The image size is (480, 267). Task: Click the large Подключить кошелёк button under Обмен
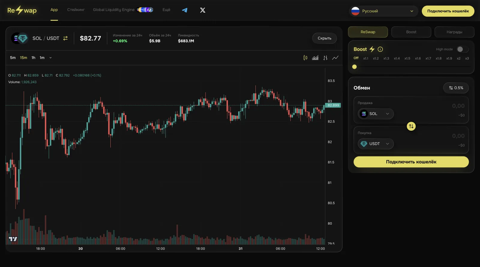pyautogui.click(x=411, y=162)
